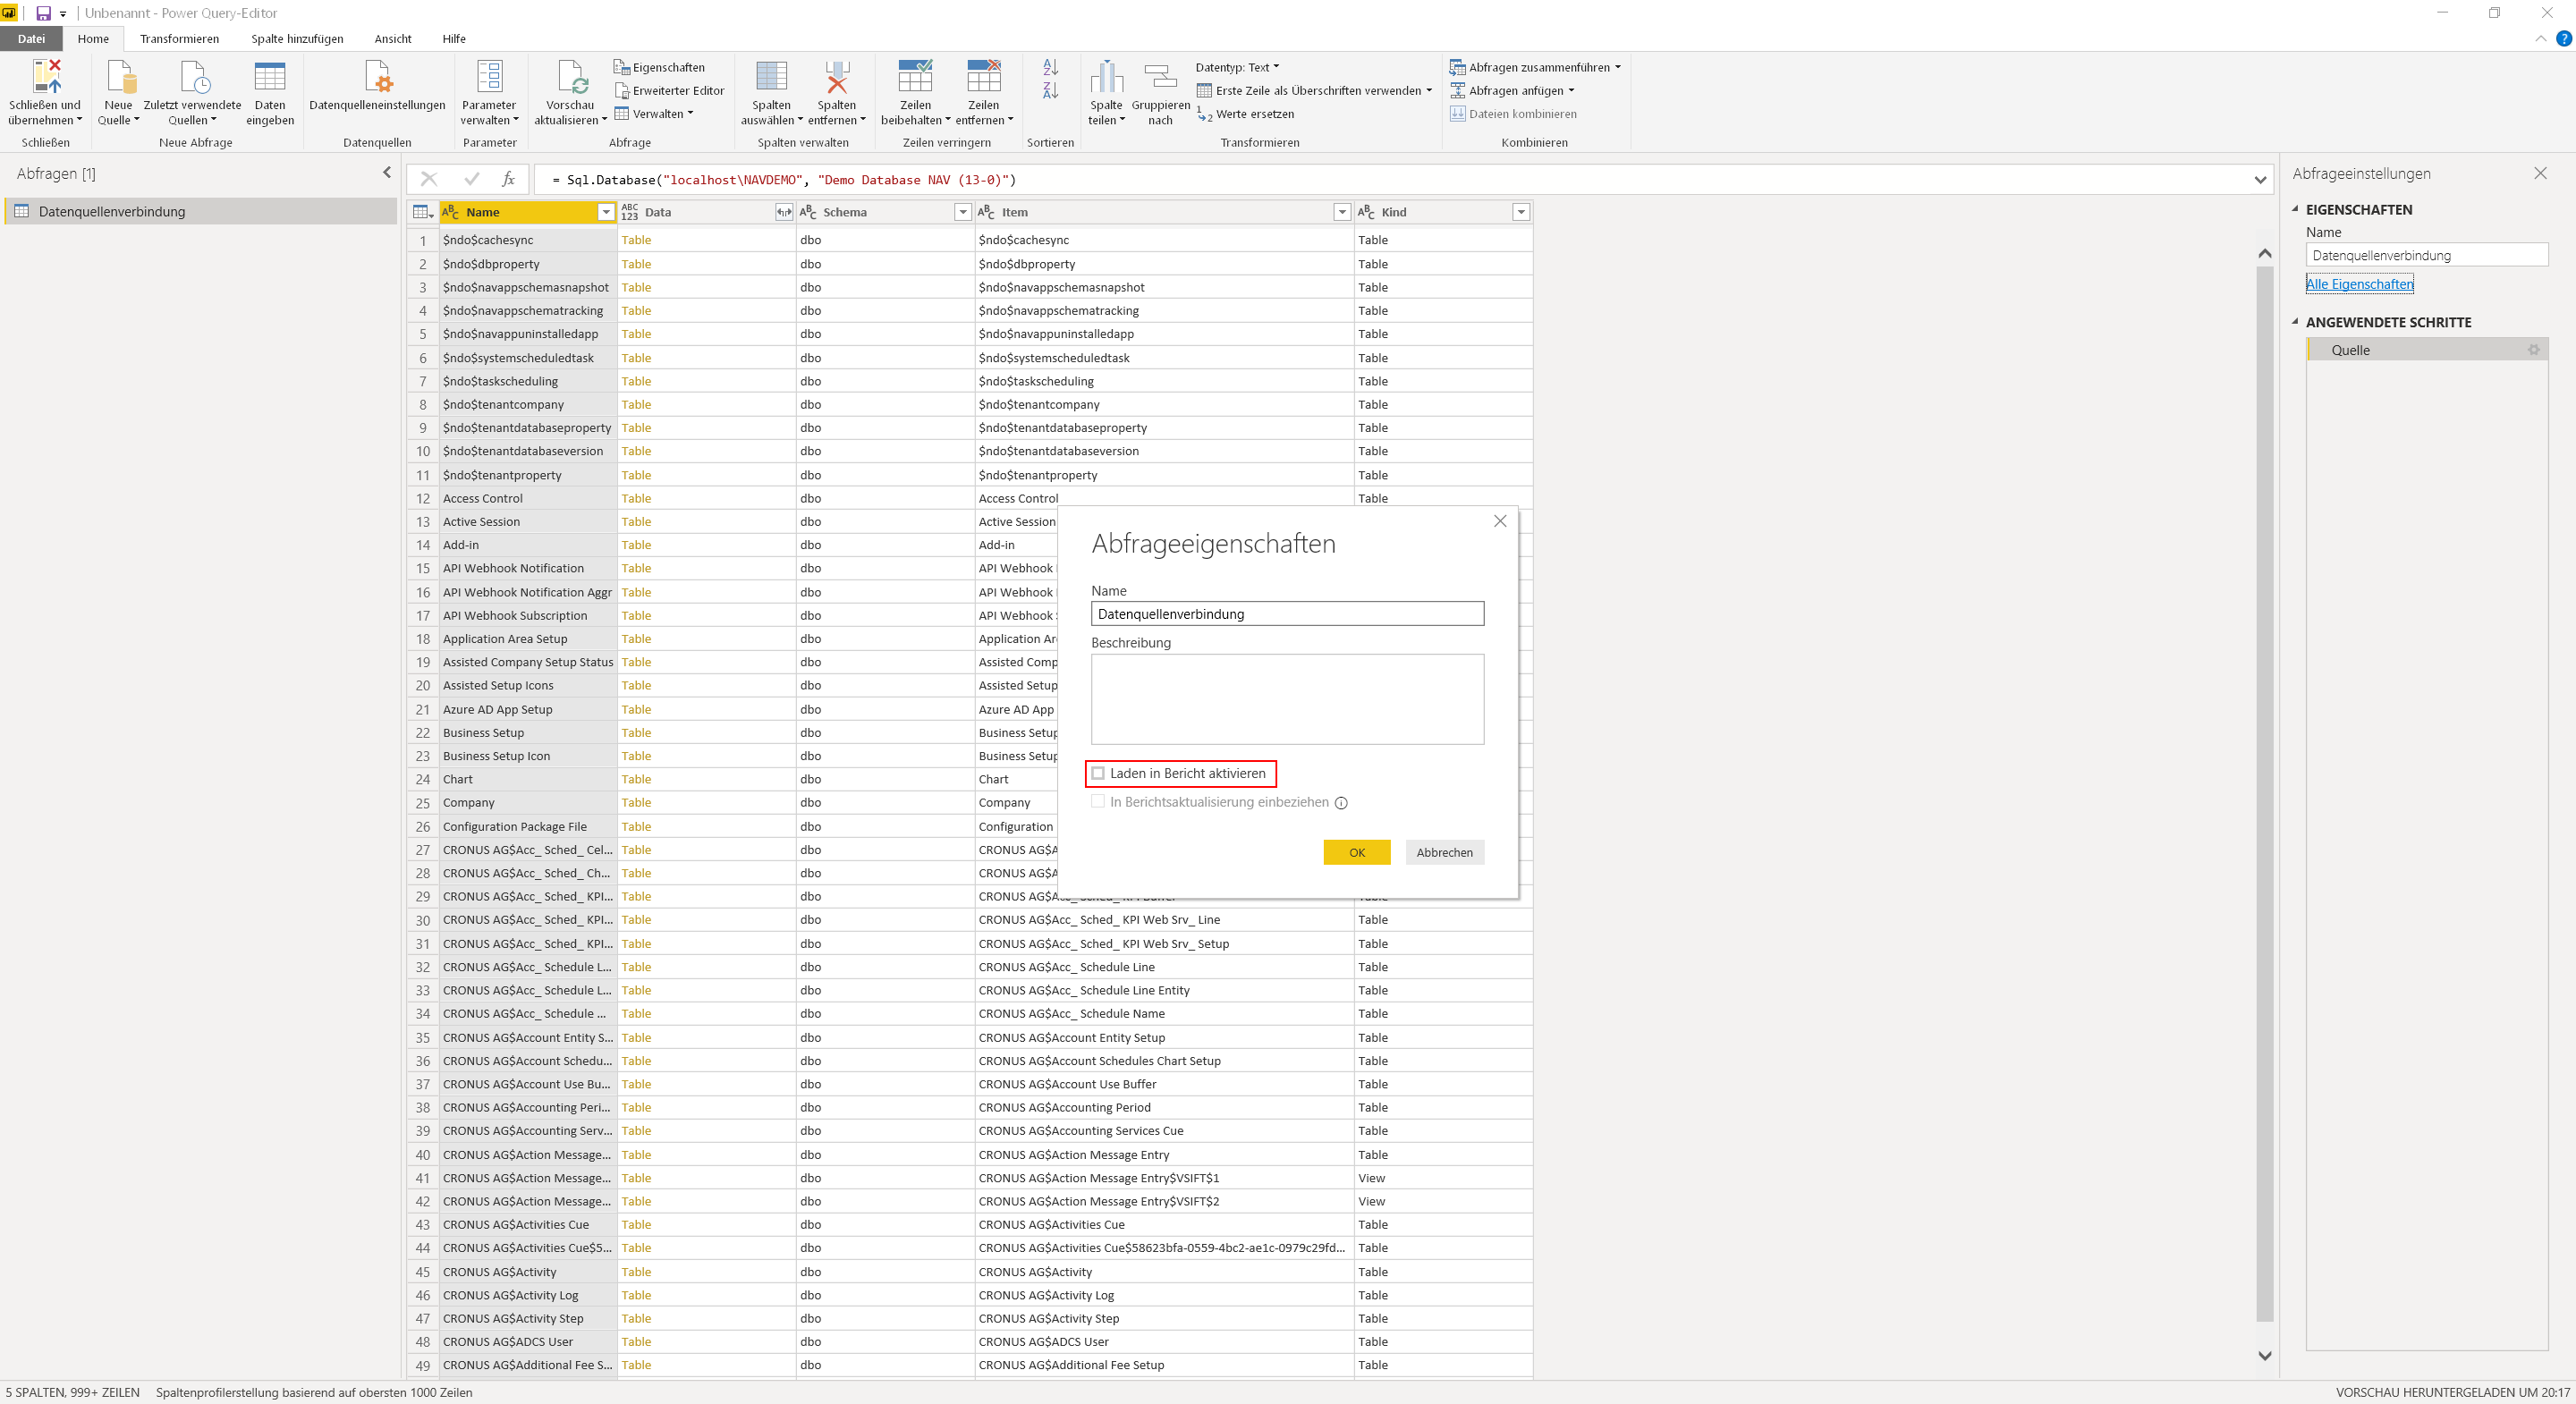2576x1404 pixels.
Task: Click the Gruppieren nach icon
Action: point(1160,77)
